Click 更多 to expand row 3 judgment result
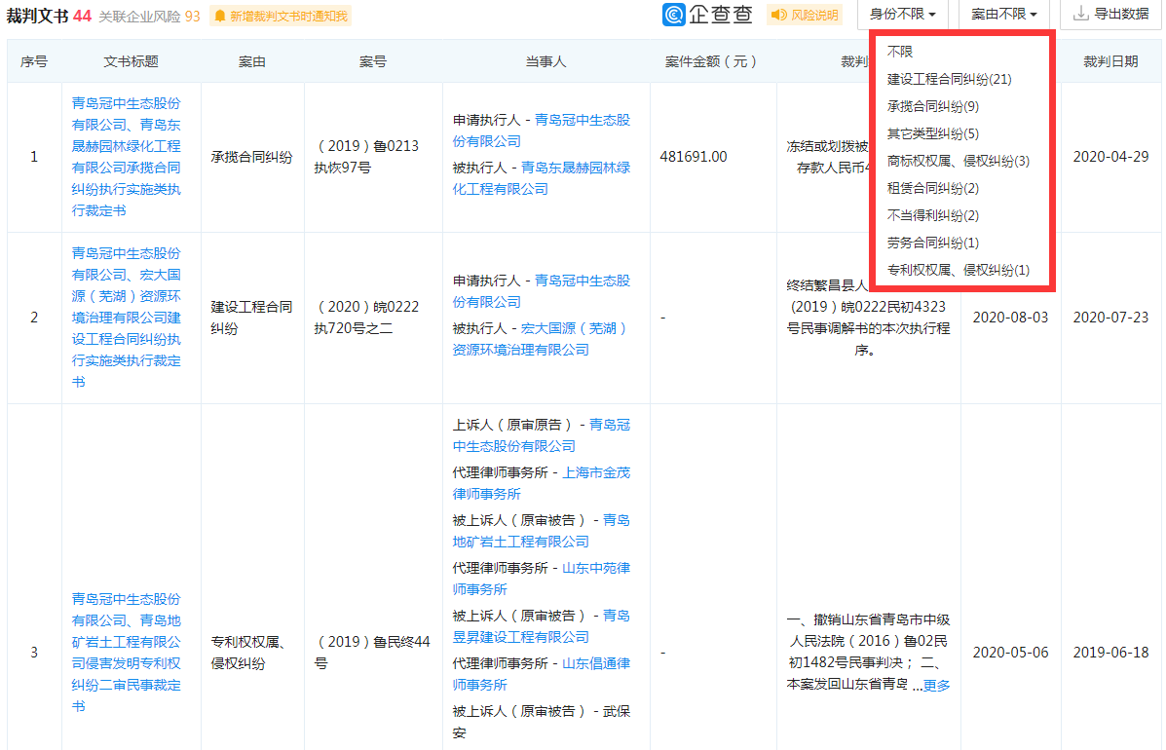 pyautogui.click(x=936, y=686)
